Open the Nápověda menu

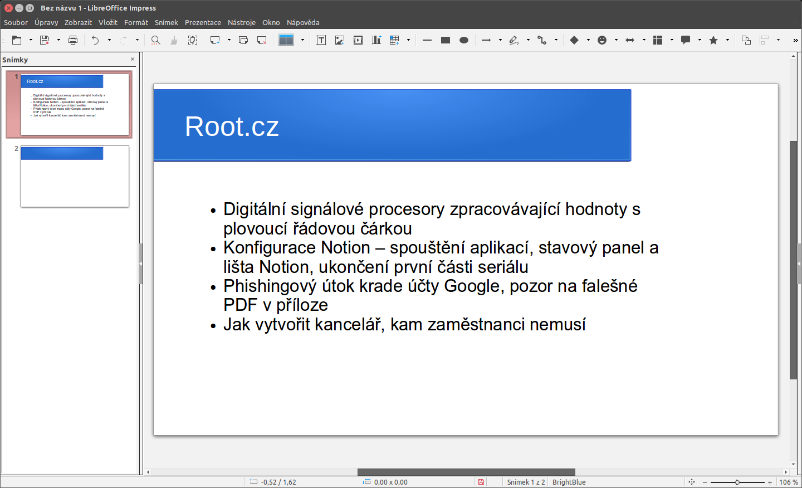pyautogui.click(x=303, y=22)
